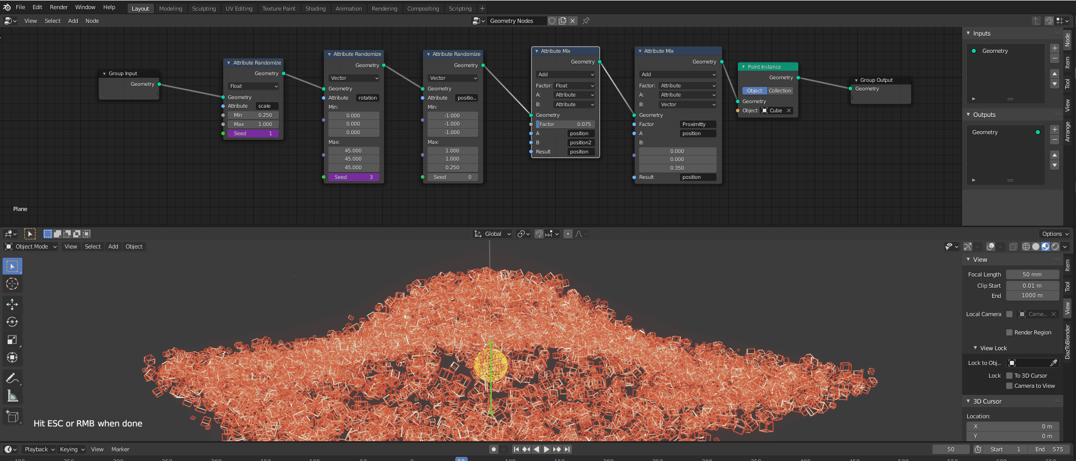Open the Object Mode dropdown

(31, 247)
